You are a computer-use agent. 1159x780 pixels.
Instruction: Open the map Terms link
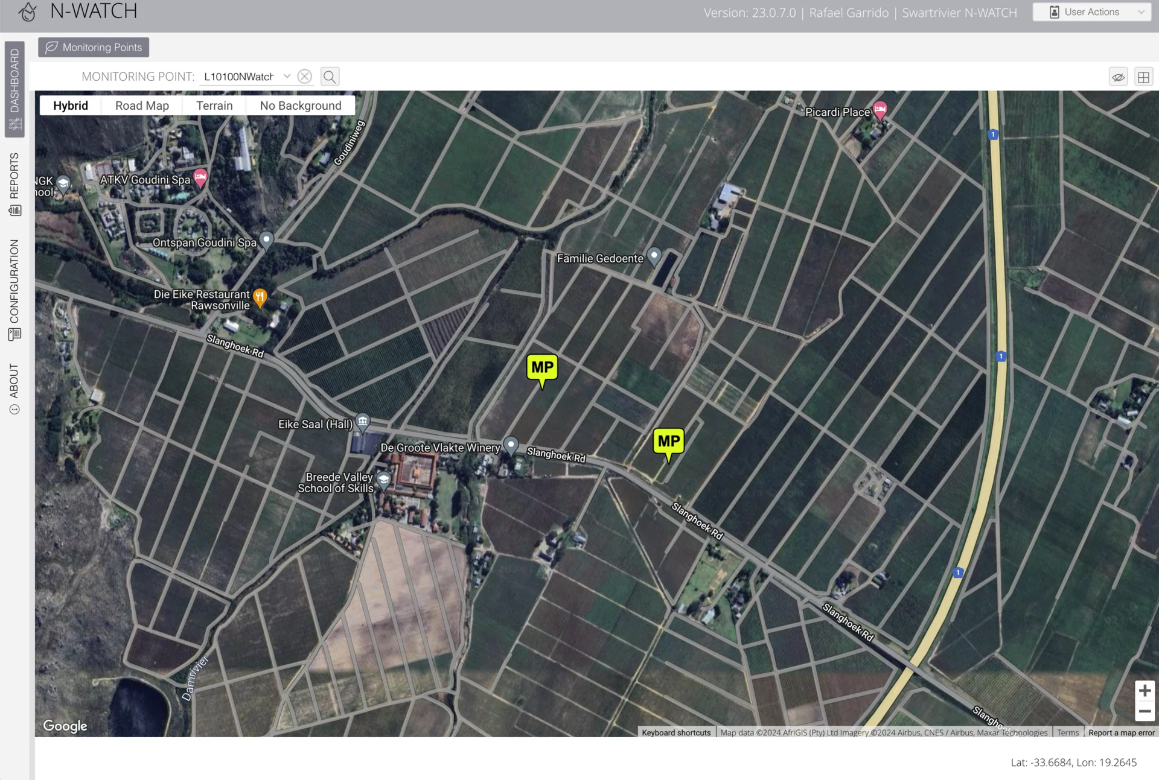point(1067,732)
